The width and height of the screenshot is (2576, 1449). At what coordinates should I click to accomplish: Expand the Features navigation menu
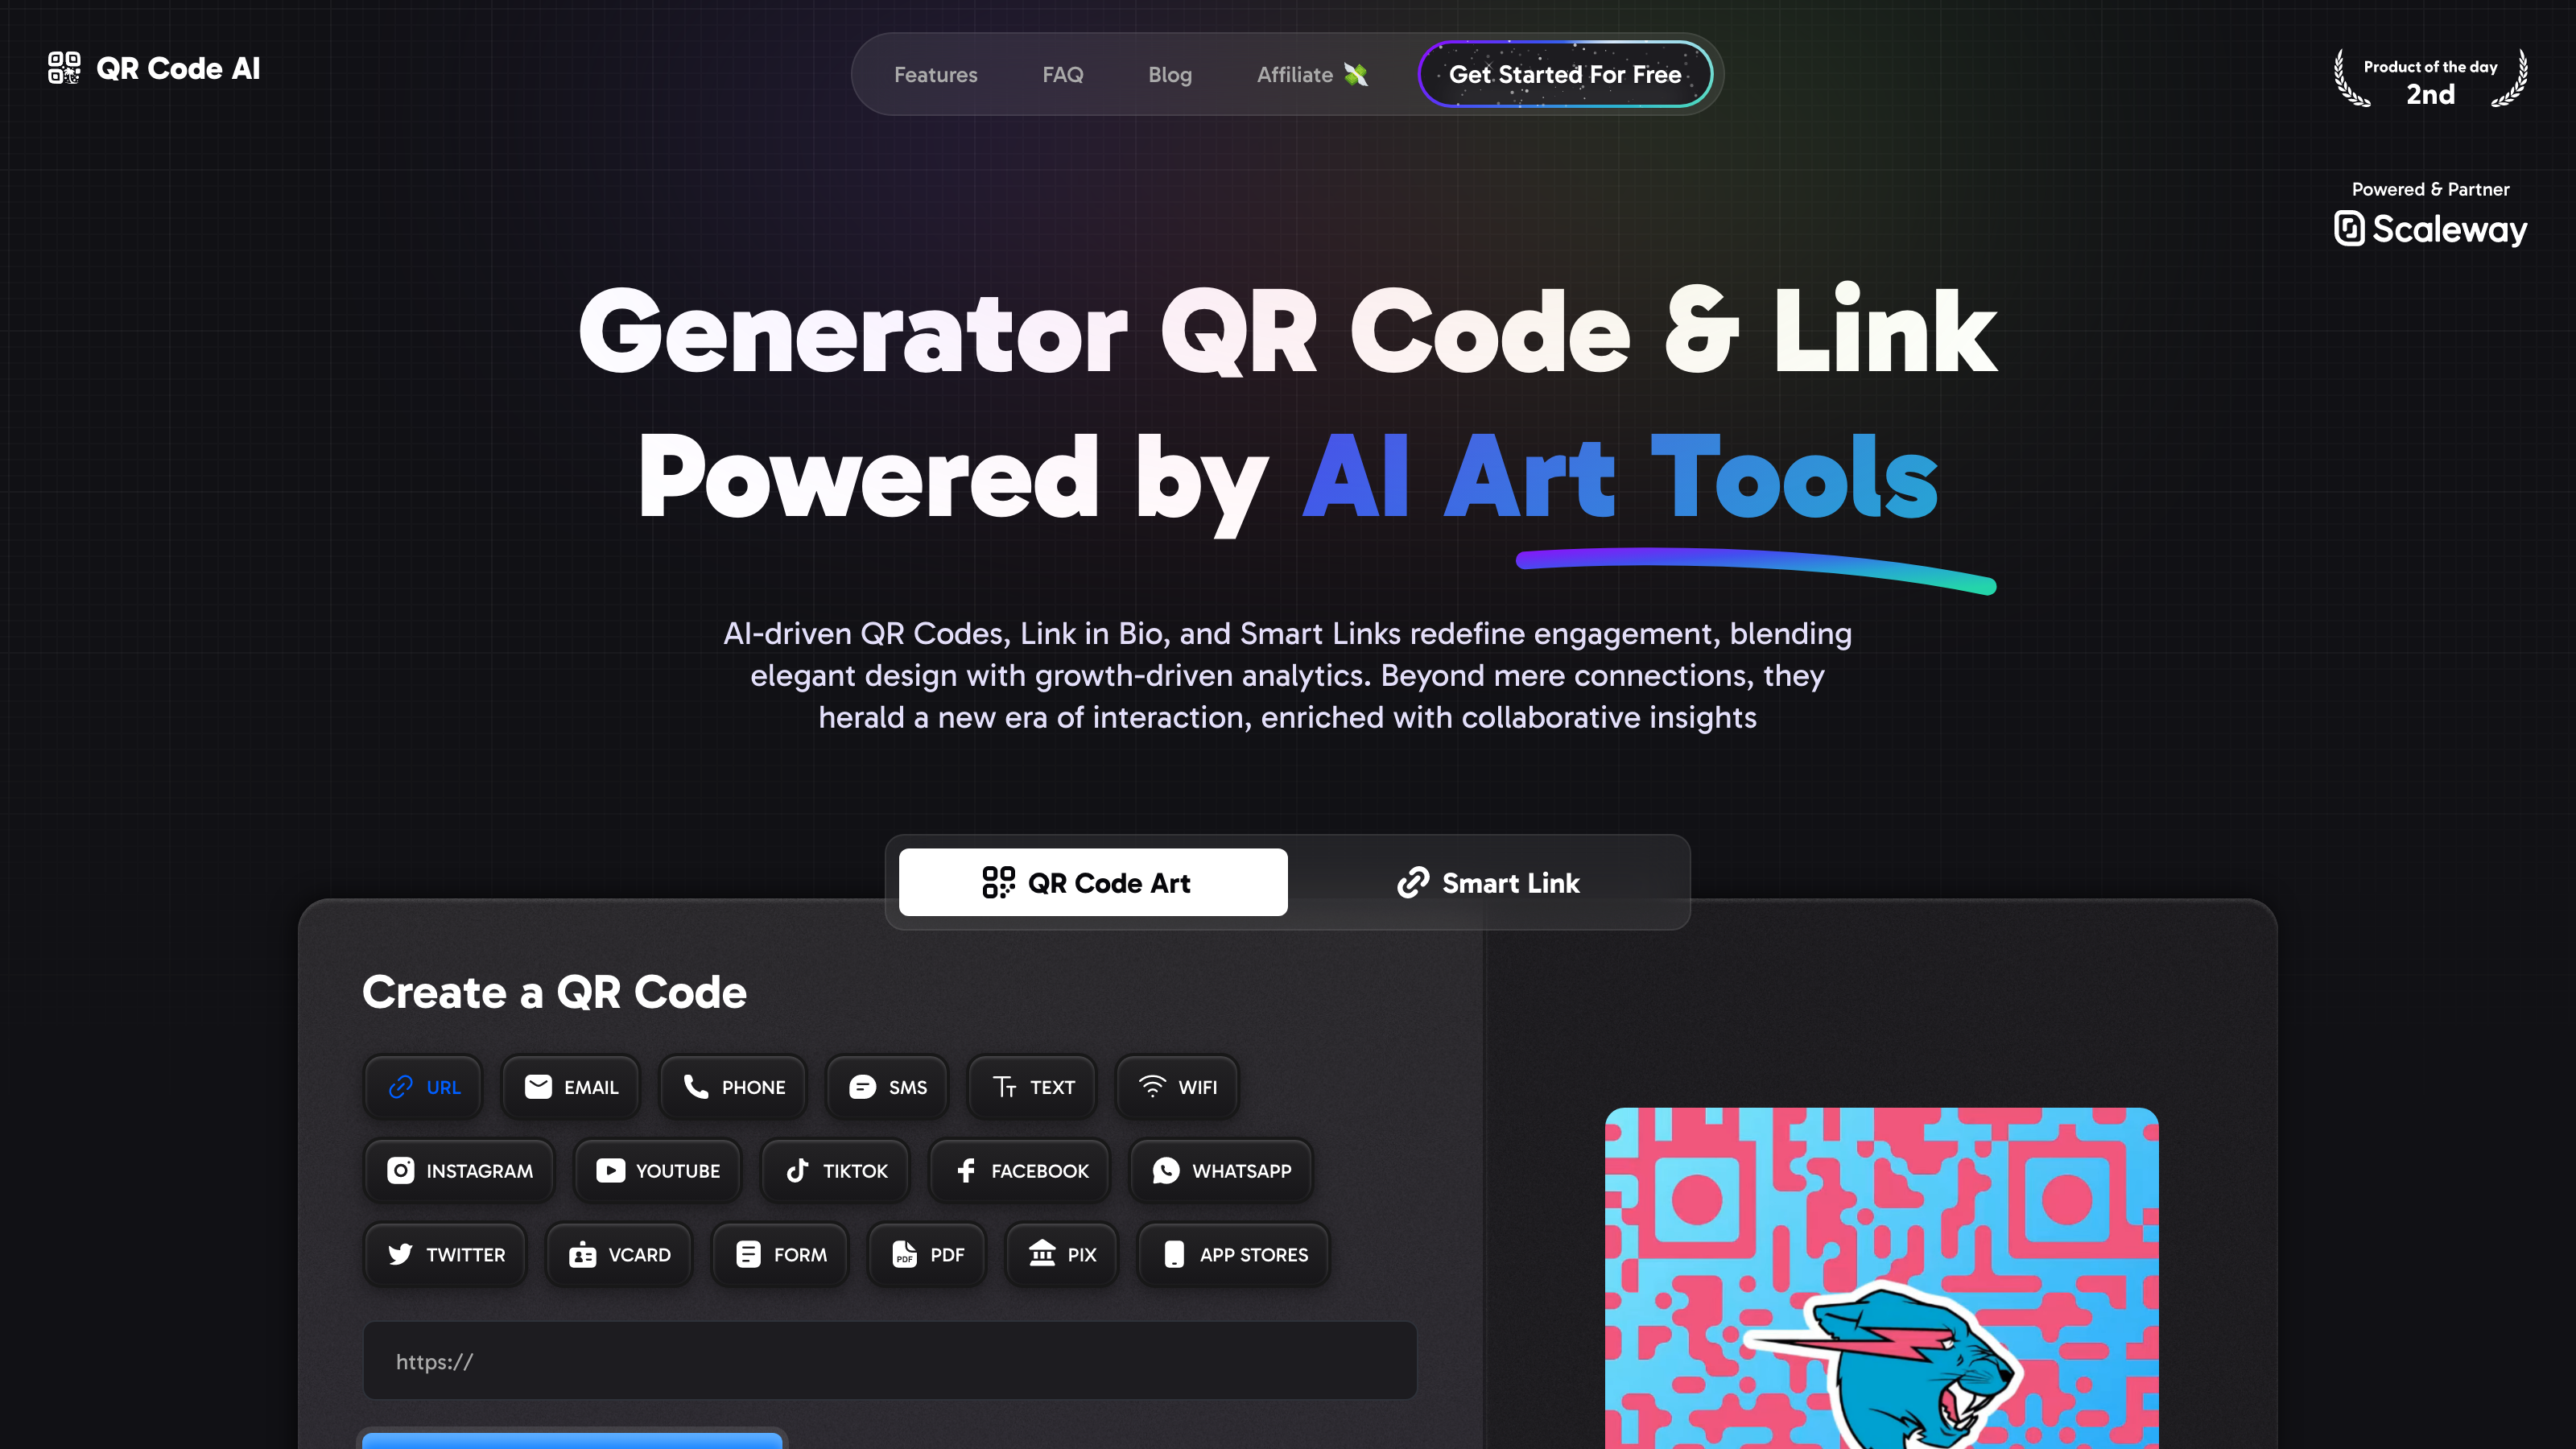tap(934, 74)
